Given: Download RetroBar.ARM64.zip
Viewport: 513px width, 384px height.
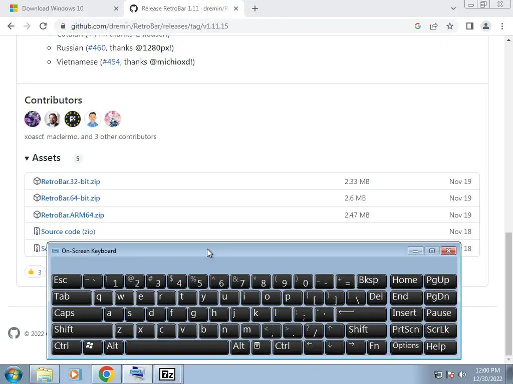Looking at the screenshot, I should click(x=72, y=215).
